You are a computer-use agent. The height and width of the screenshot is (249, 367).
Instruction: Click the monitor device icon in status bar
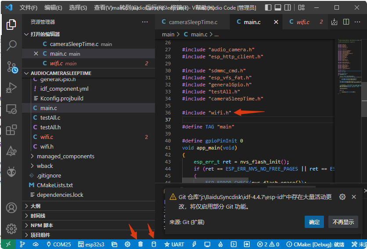(207, 244)
